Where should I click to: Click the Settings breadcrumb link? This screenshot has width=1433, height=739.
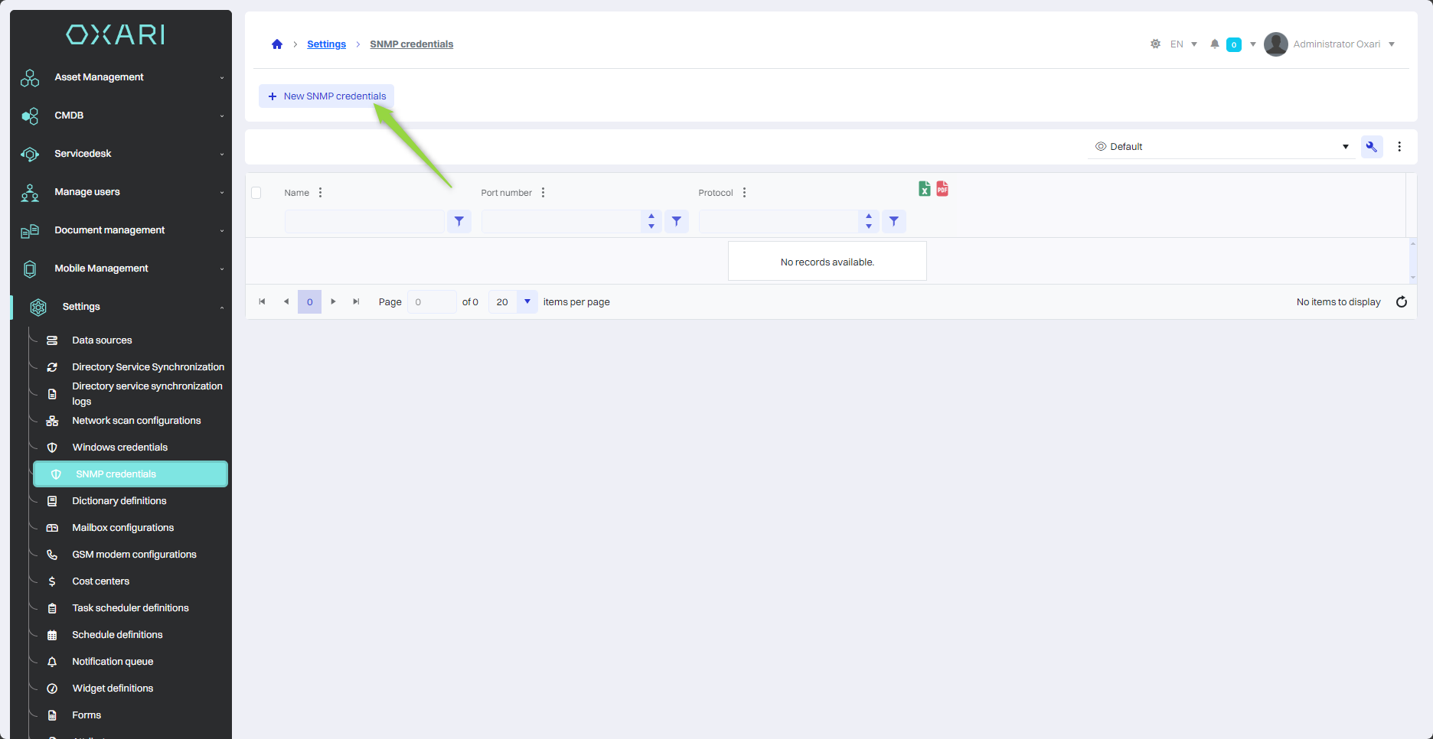pos(326,44)
